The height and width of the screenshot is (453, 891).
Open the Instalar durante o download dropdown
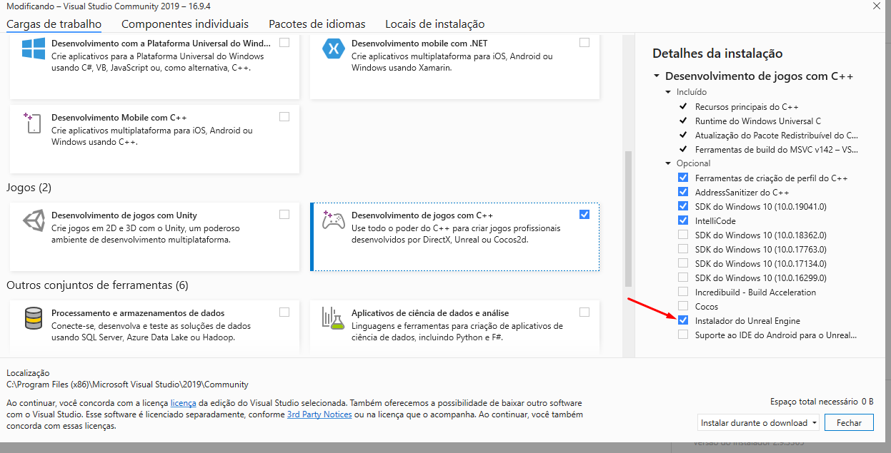coord(759,422)
